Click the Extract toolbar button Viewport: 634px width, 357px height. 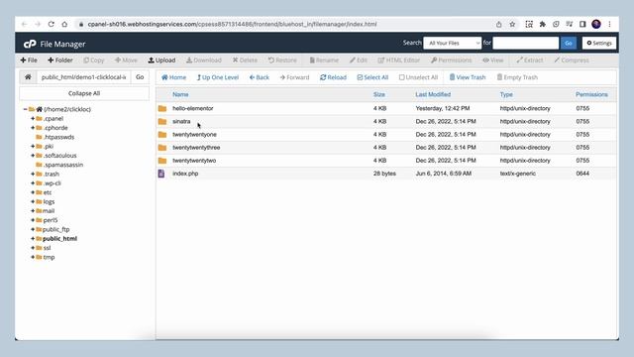(x=530, y=59)
